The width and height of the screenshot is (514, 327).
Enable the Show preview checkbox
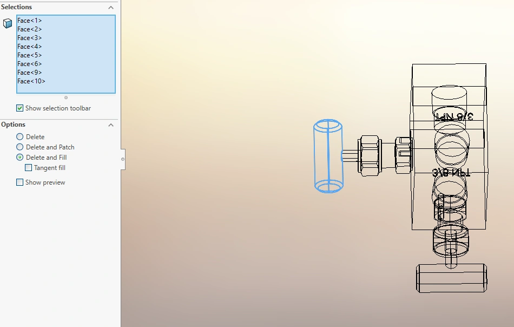coord(19,182)
